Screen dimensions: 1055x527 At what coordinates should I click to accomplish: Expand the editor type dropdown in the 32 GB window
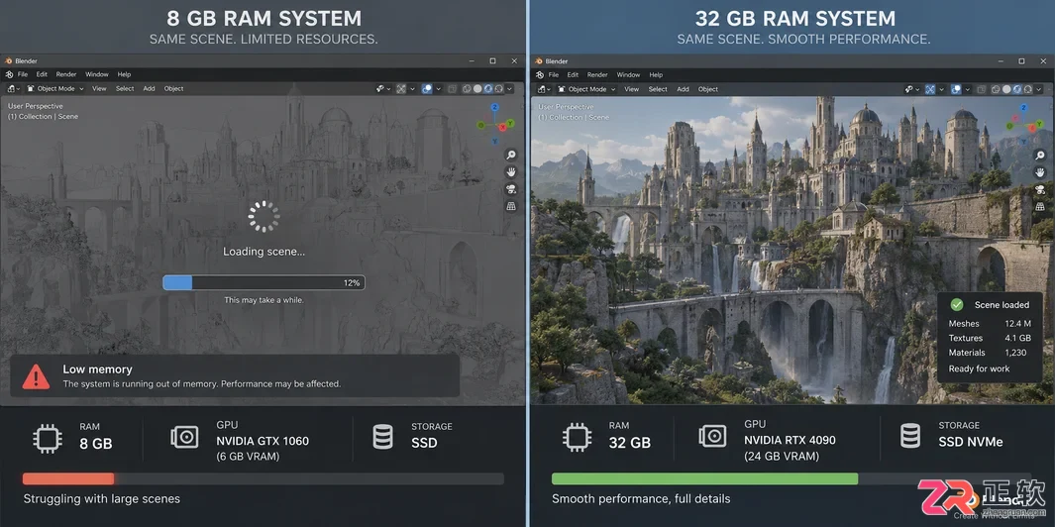coord(544,89)
